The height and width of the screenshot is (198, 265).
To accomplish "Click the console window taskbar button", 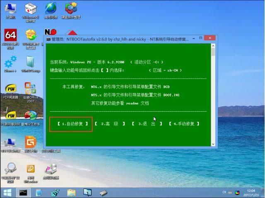I will tap(23, 193).
